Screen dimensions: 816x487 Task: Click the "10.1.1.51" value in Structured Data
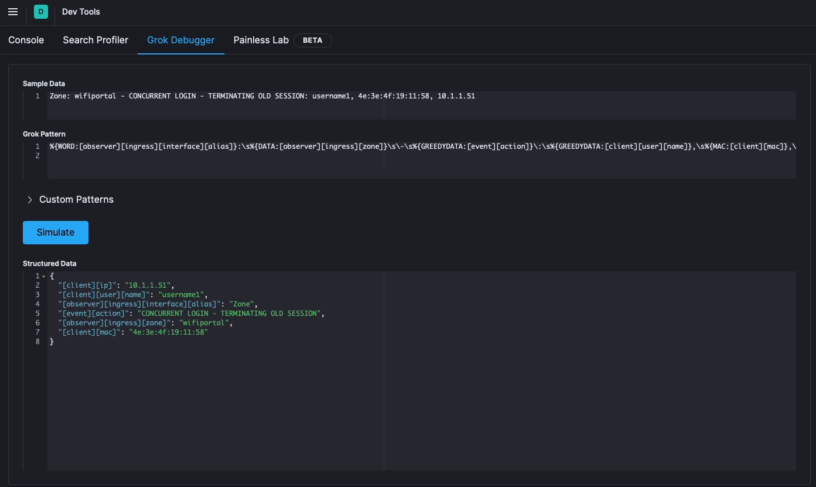(148, 285)
